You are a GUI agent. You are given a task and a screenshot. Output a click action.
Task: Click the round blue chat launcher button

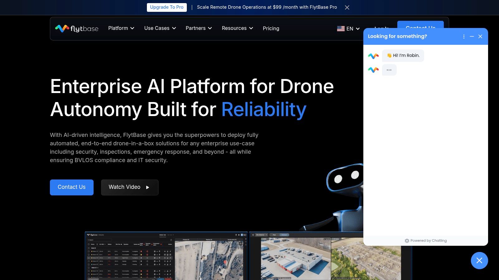tap(479, 260)
